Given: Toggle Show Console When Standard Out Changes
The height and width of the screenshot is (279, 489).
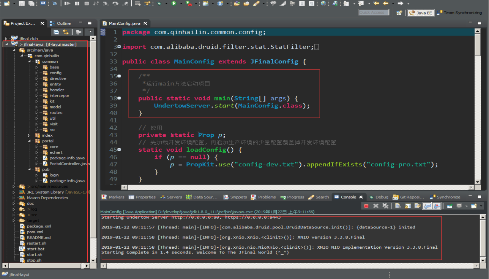Looking at the screenshot, I should point(427,206).
